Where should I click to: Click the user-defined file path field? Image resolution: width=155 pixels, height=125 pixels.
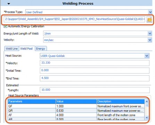coord(74,19)
